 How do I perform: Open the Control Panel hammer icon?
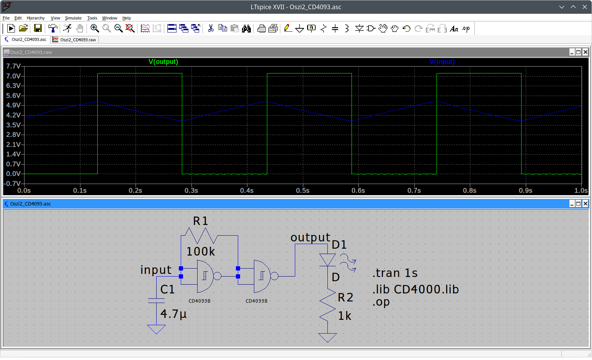tap(52, 28)
